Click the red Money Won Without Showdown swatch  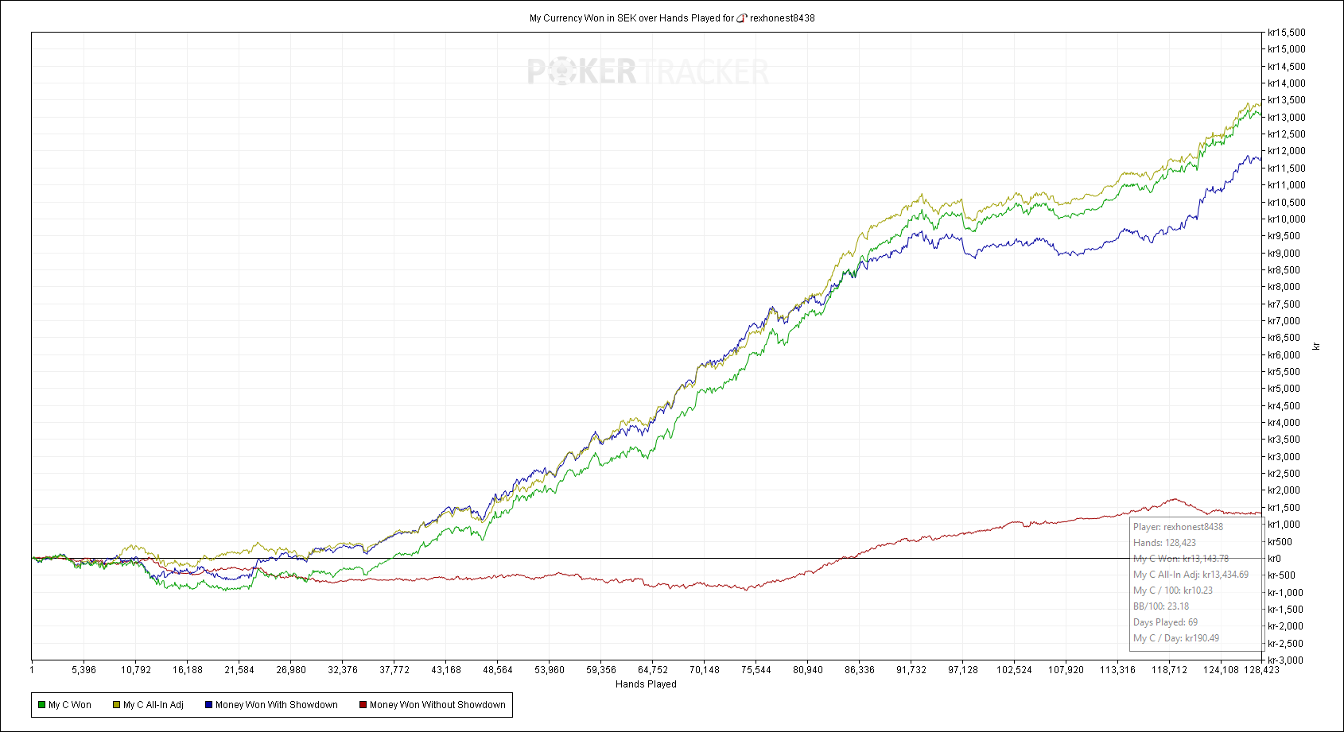(x=363, y=705)
